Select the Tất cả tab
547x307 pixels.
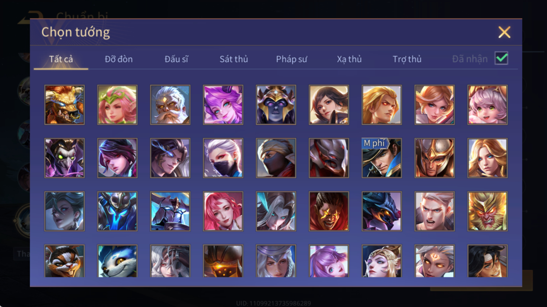click(x=61, y=59)
